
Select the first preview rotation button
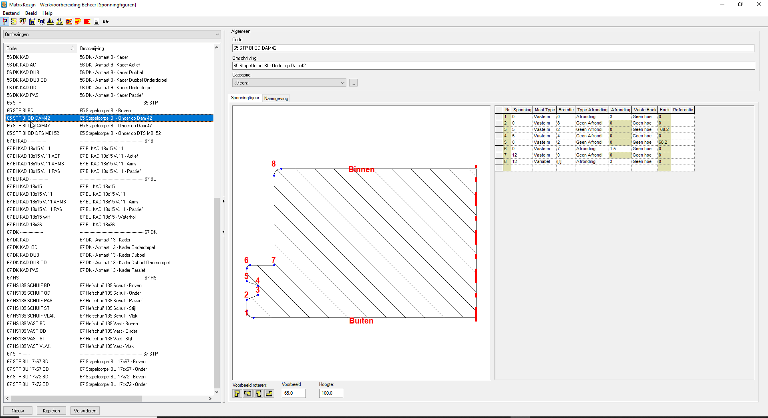[237, 394]
